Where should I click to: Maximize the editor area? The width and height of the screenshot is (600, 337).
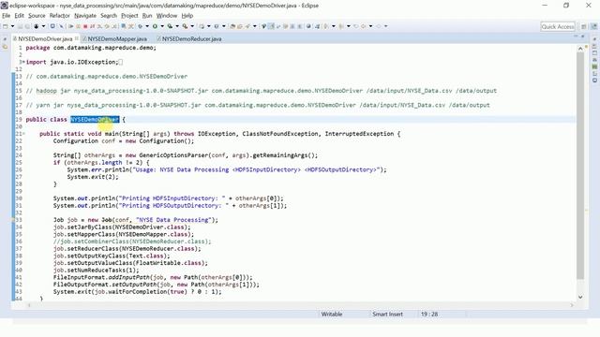point(583,37)
